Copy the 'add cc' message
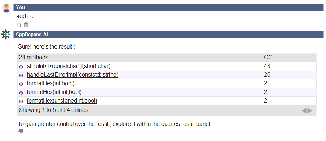The width and height of the screenshot is (326, 141). coord(19,25)
